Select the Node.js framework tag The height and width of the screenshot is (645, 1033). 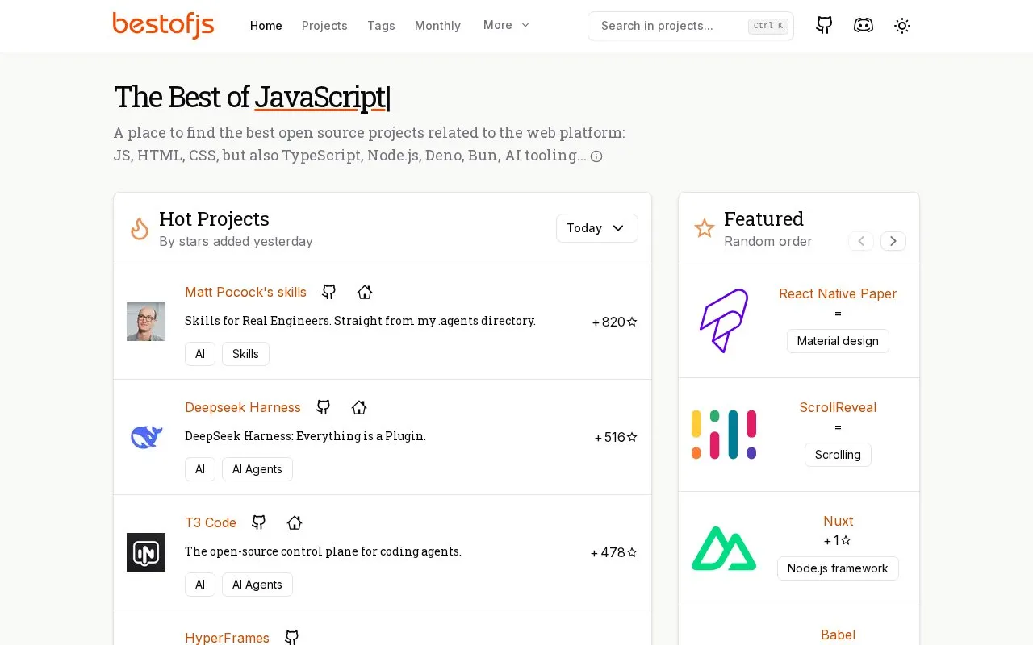coord(838,568)
